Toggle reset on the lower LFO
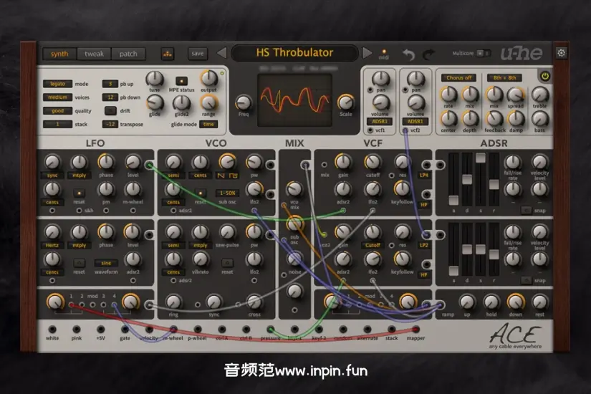The height and width of the screenshot is (394, 591). (x=79, y=263)
